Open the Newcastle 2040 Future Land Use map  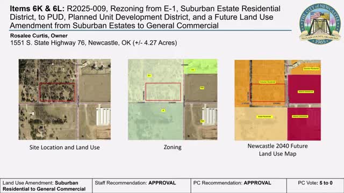click(x=277, y=100)
